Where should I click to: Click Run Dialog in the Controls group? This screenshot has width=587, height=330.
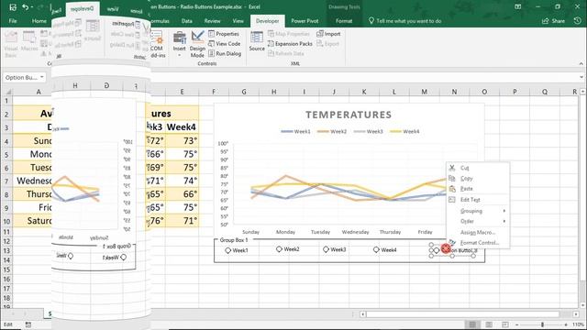[x=225, y=53]
